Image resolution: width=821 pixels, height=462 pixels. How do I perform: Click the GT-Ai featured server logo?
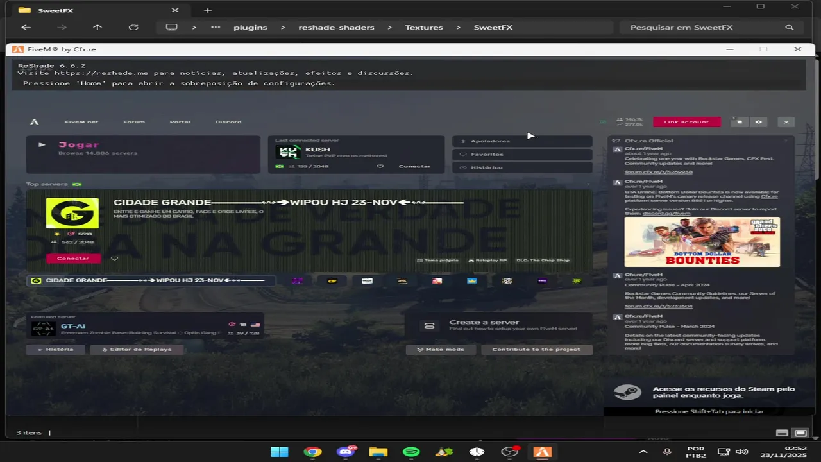coord(44,329)
